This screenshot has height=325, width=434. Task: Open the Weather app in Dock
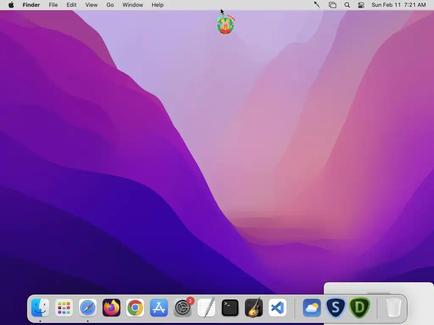click(x=312, y=308)
